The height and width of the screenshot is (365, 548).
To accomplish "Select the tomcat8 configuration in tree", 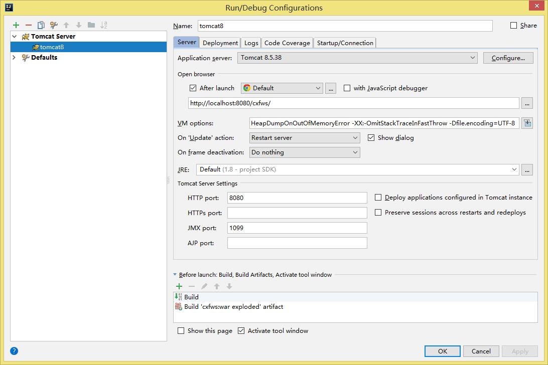I will coord(88,47).
